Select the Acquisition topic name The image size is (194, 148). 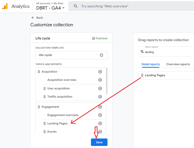click(49, 72)
